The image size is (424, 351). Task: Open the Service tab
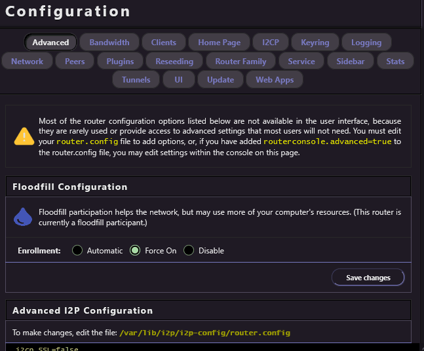pos(301,62)
